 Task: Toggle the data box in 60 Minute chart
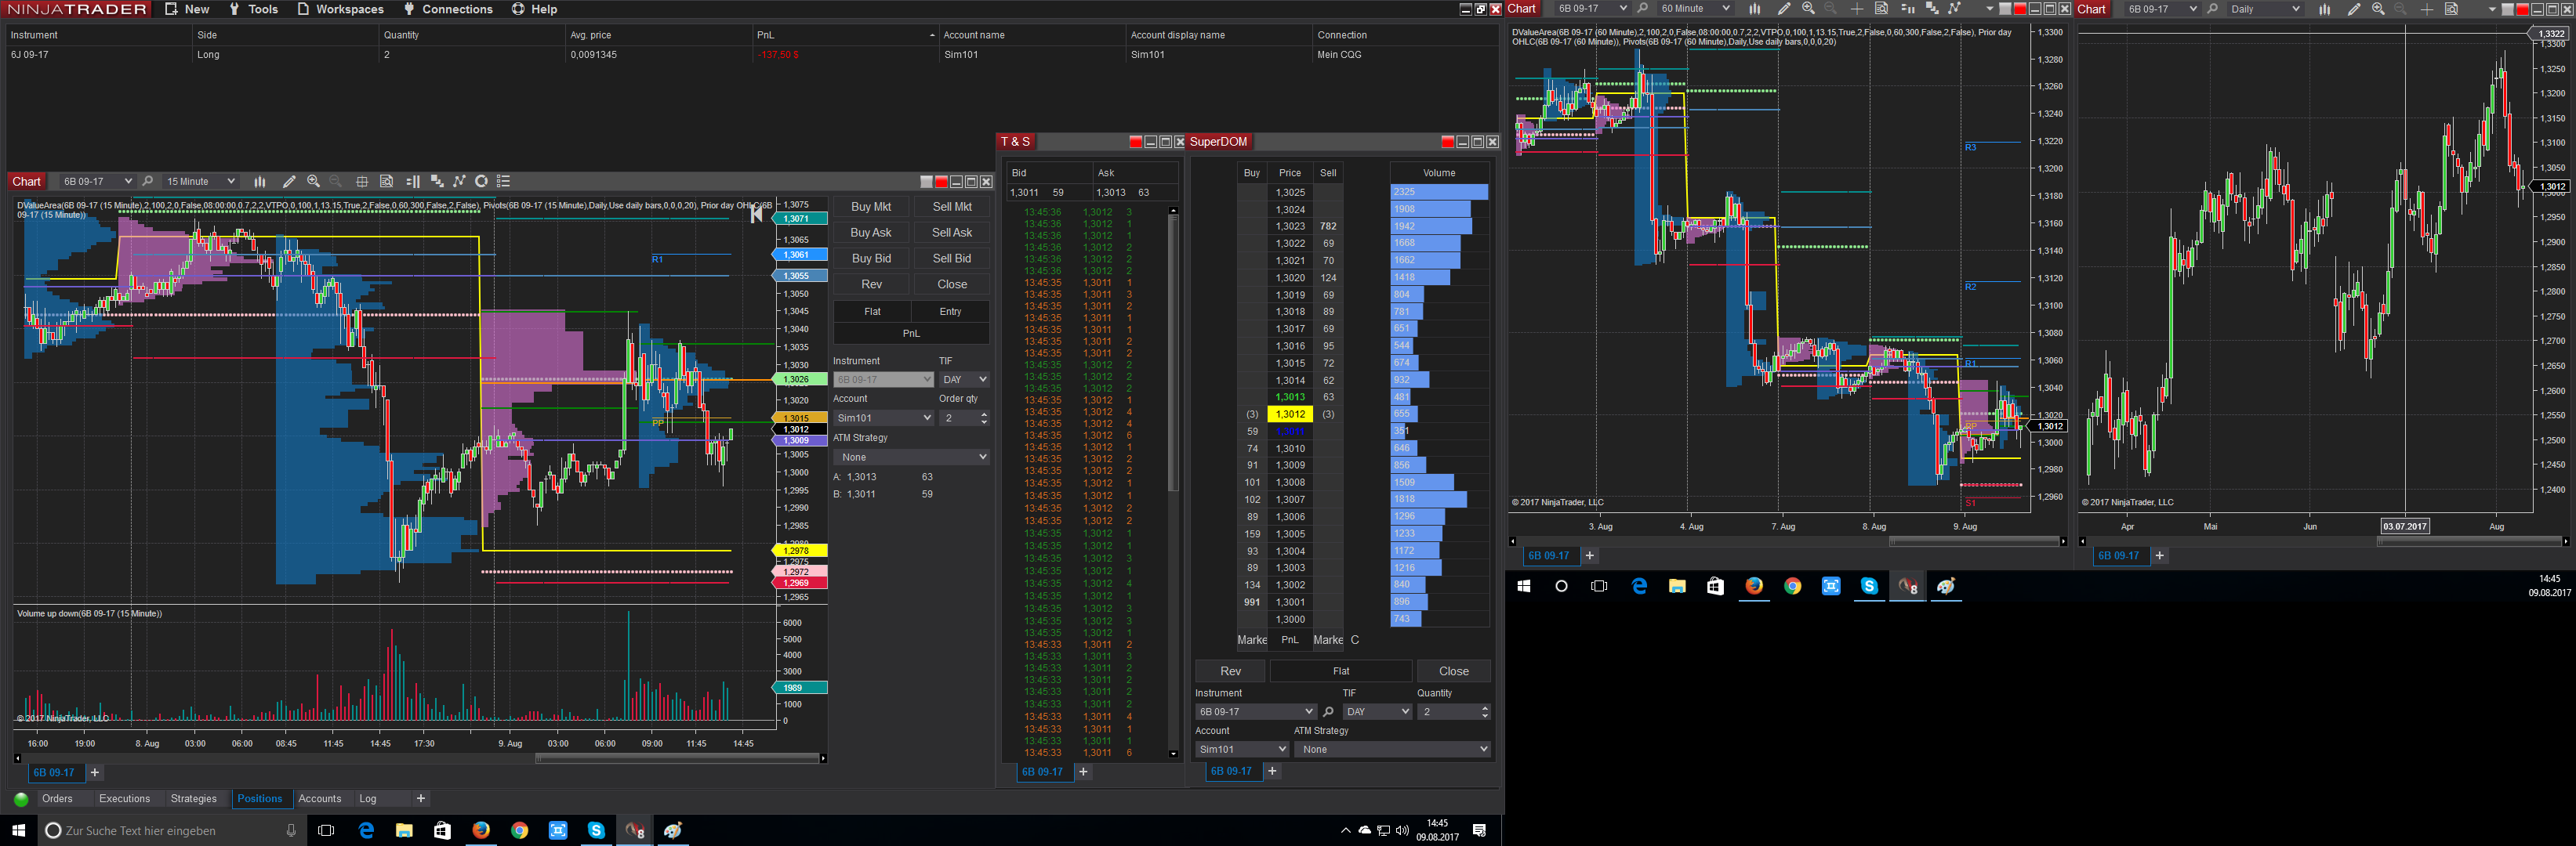(x=1881, y=9)
